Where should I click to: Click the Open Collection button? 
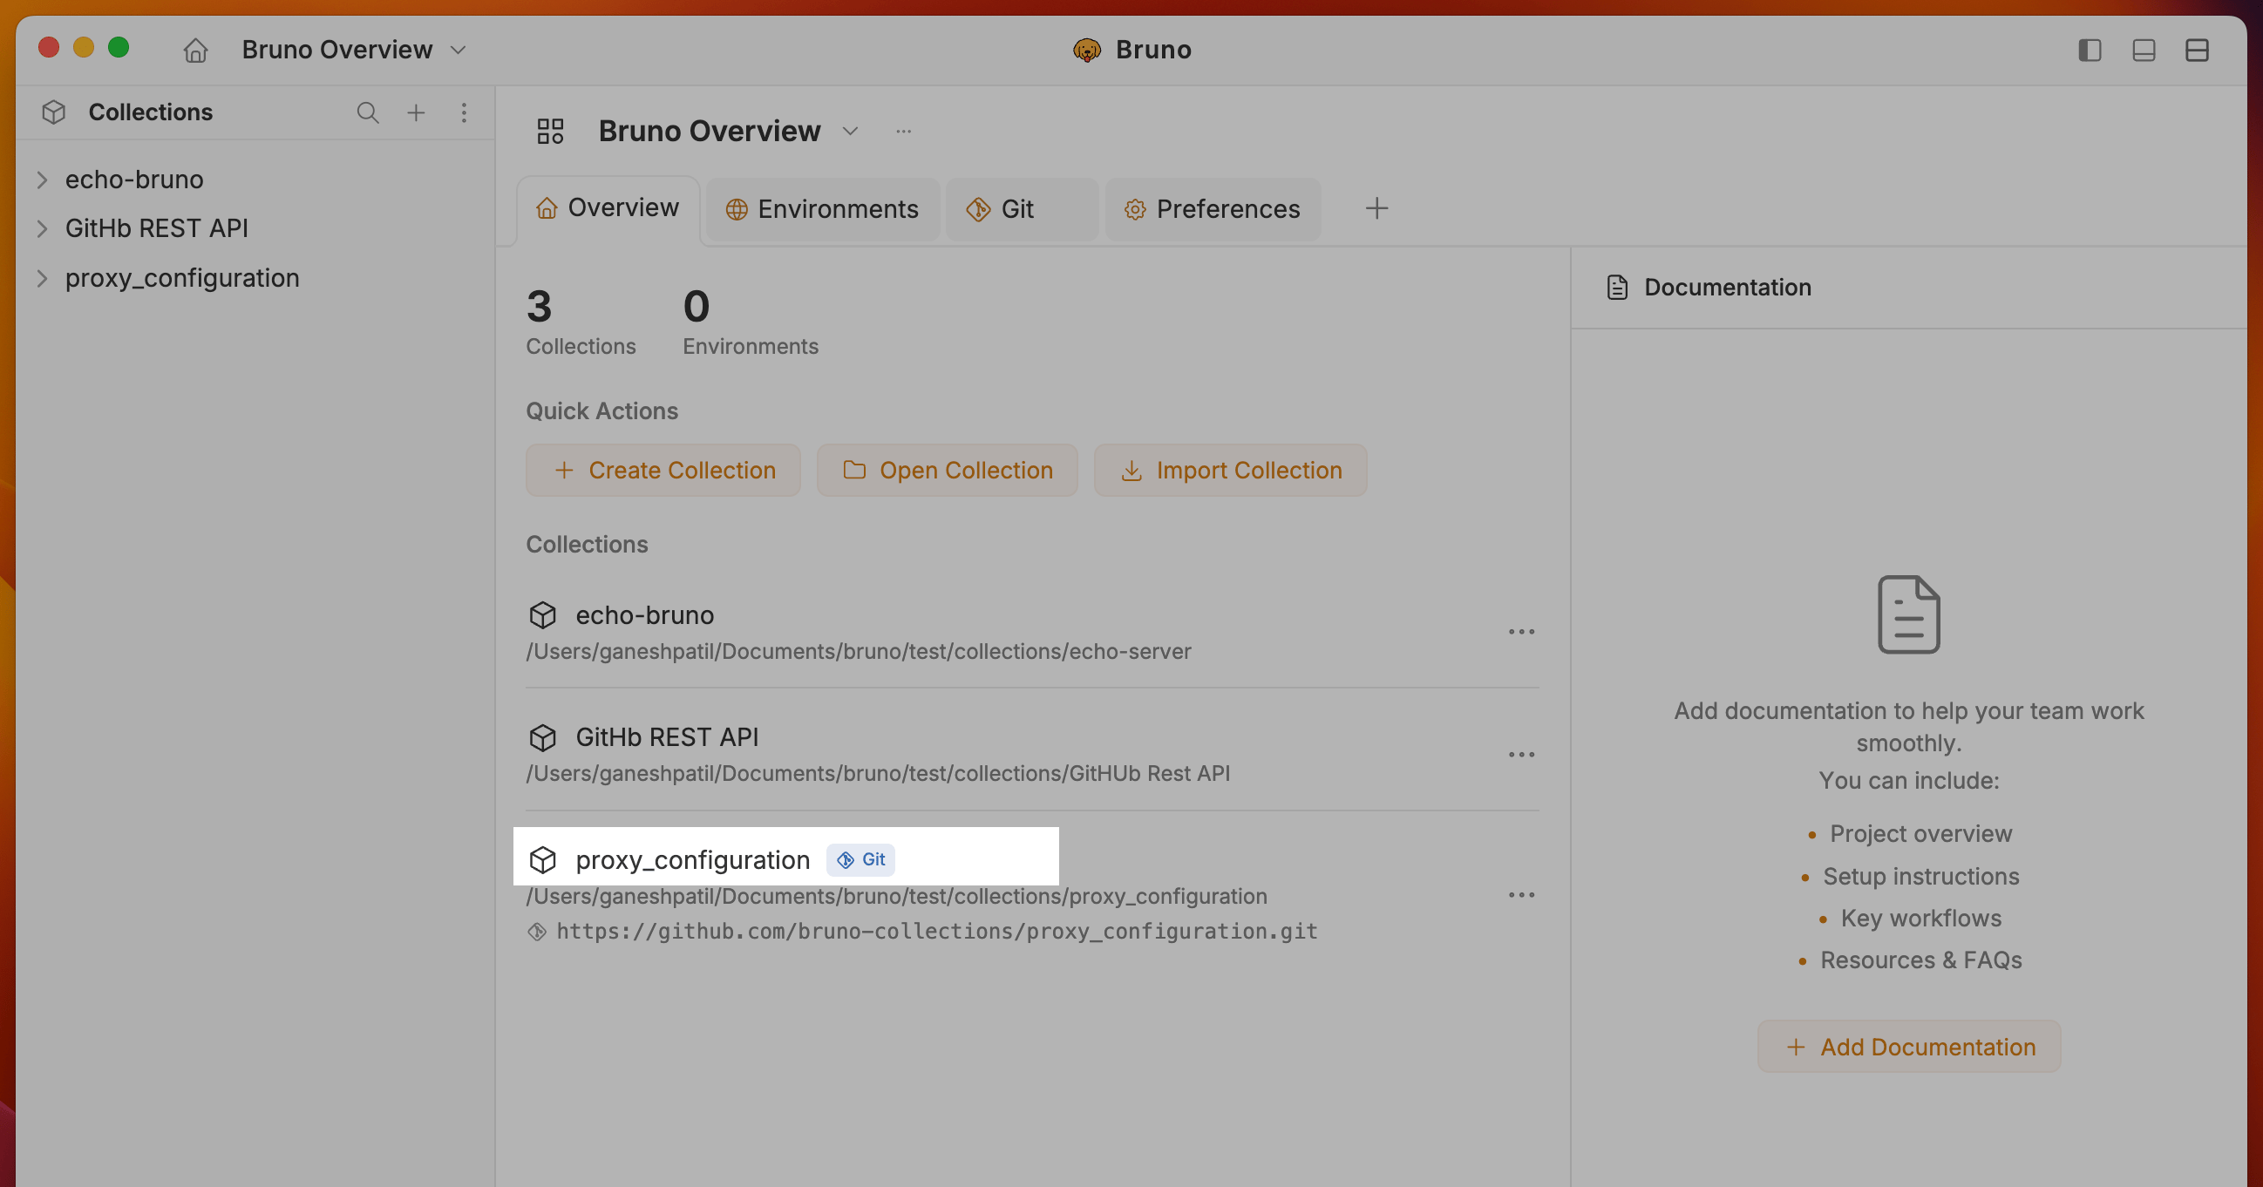[x=947, y=470]
